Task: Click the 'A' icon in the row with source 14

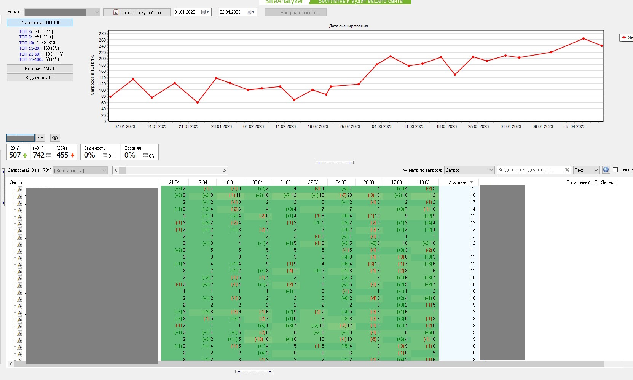Action: pyautogui.click(x=19, y=209)
